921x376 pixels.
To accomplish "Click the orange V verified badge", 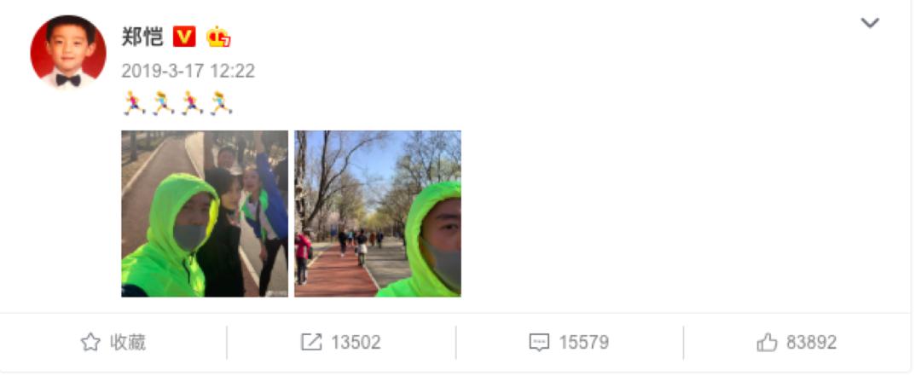I will point(184,37).
